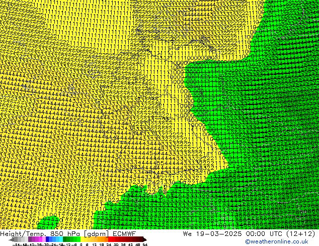Viewport: 319px width, 246px height.
Task: Click the '-54' label on the color scale
Action: 16,245
